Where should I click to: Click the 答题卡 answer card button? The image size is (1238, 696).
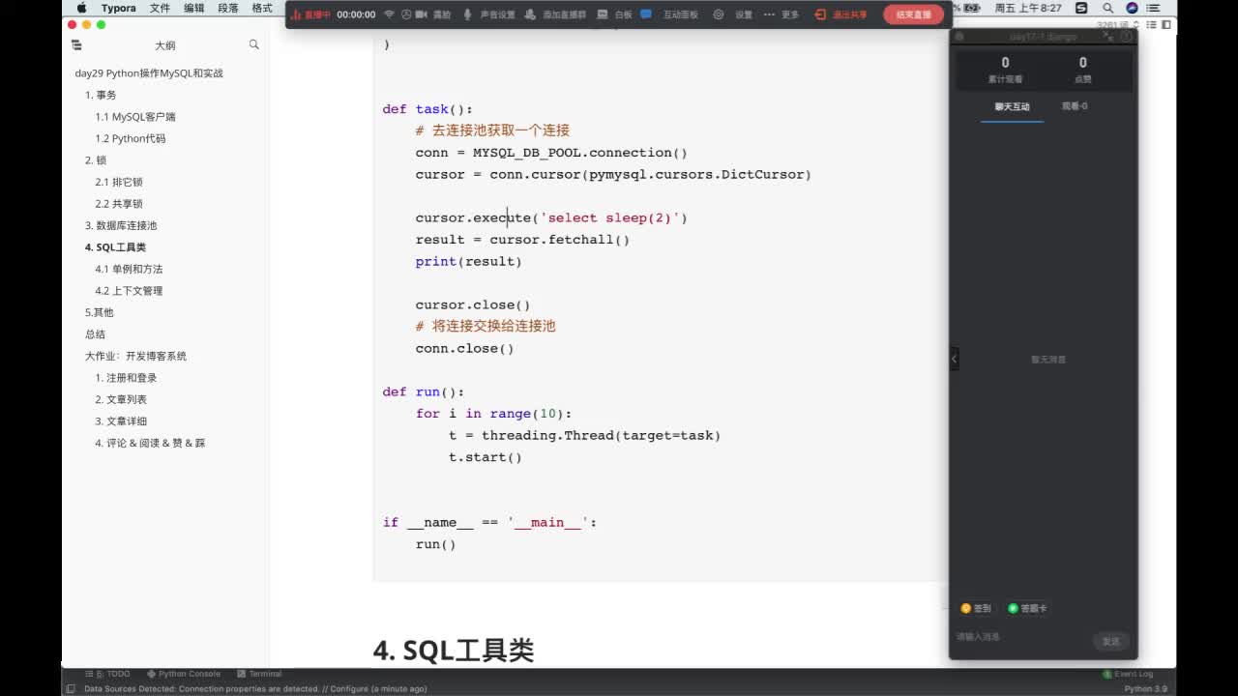click(x=1027, y=608)
